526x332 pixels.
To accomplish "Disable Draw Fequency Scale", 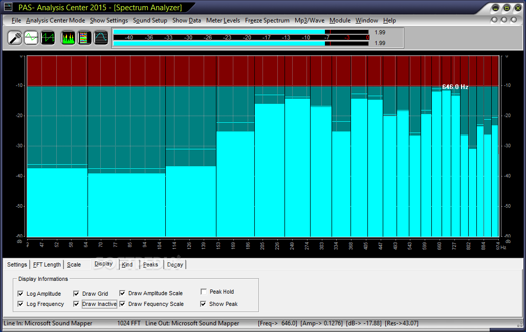I will tap(122, 304).
